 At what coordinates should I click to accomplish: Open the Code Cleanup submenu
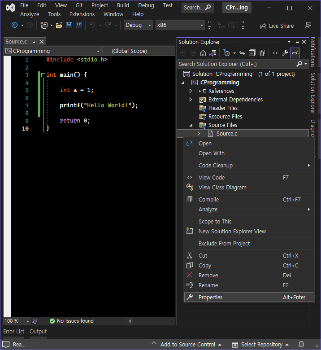(x=249, y=166)
